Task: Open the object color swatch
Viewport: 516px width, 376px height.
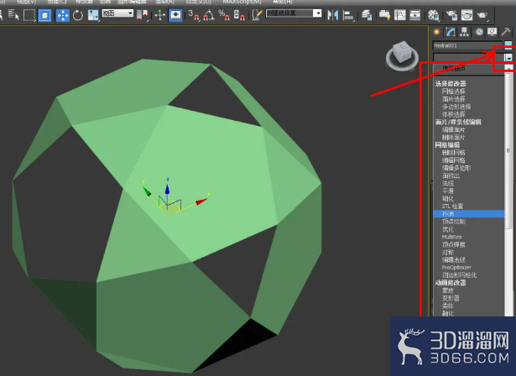Action: tap(508, 45)
